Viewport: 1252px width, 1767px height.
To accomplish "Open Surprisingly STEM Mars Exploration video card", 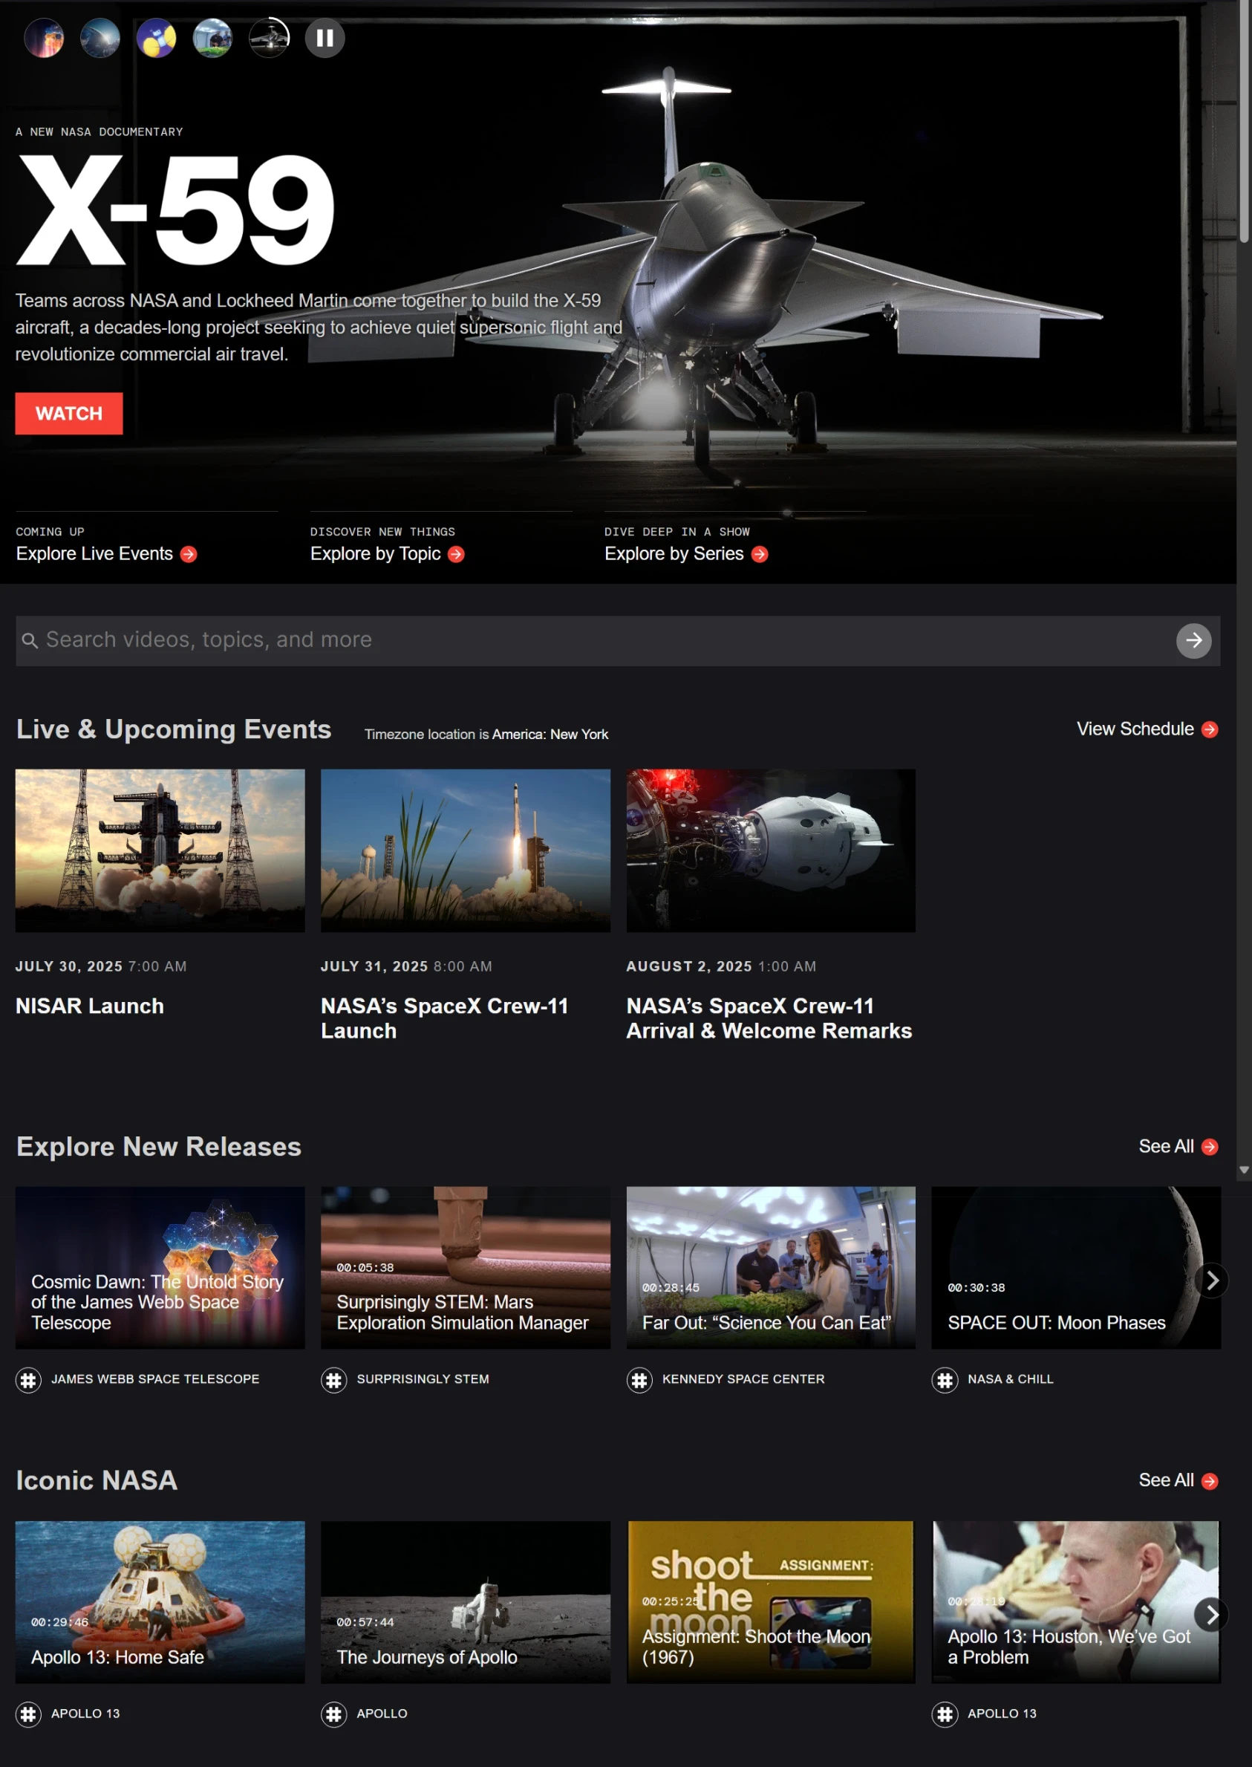I will (466, 1267).
